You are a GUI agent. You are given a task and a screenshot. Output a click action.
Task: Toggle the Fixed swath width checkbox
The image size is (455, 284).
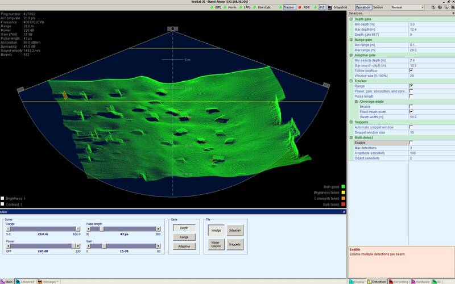click(x=411, y=111)
